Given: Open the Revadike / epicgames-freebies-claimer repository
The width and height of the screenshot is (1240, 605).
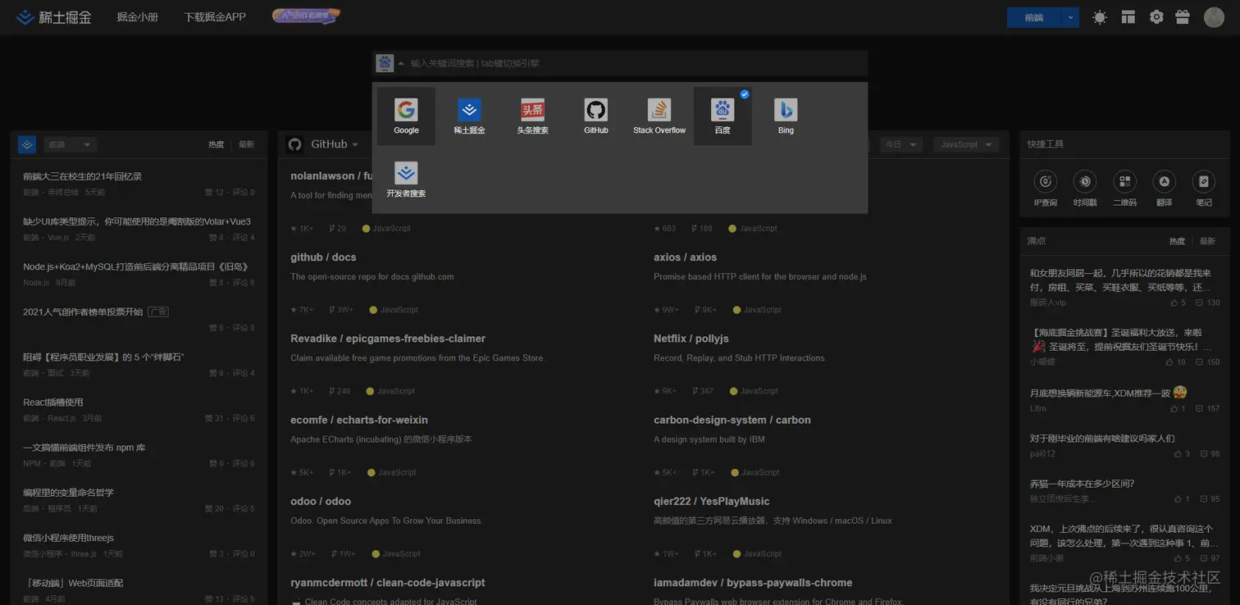Looking at the screenshot, I should pos(388,339).
